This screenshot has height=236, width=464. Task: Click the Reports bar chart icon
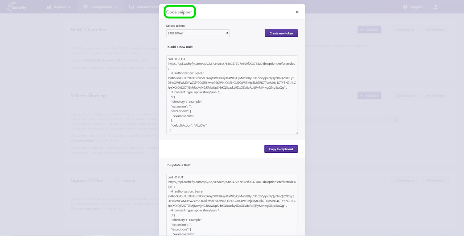49,7
